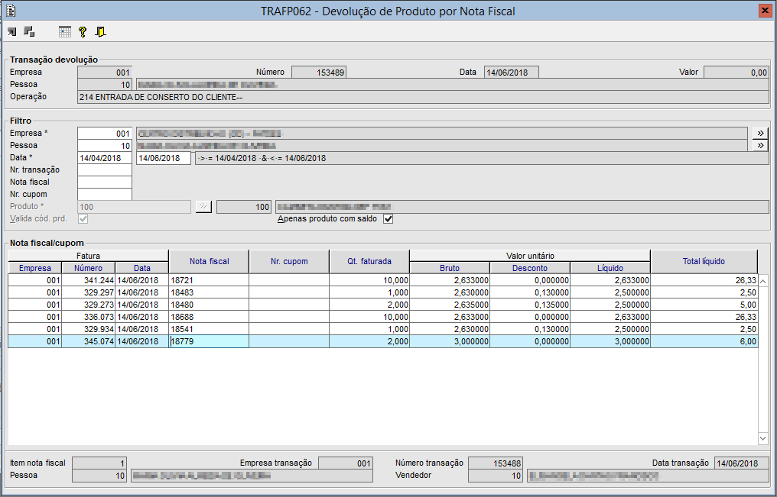The height and width of the screenshot is (497, 777).
Task: Open the calendar grid toolbar icon
Action: [x=65, y=32]
